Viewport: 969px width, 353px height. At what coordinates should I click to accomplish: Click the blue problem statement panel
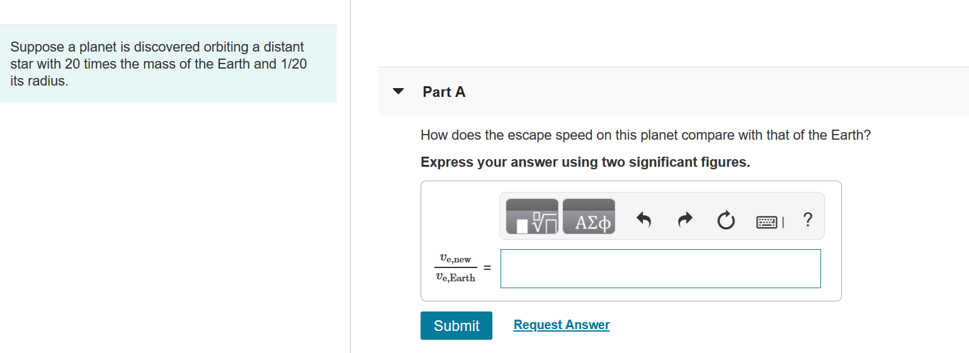pyautogui.click(x=168, y=64)
